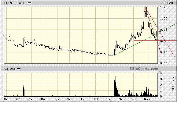Click the May month label
The image size is (177, 117).
69,99
